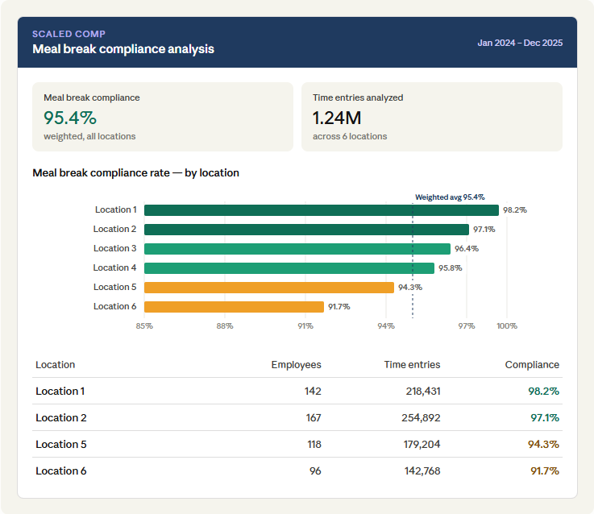Image resolution: width=594 pixels, height=514 pixels.
Task: Click the Compliance column header
Action: point(532,364)
